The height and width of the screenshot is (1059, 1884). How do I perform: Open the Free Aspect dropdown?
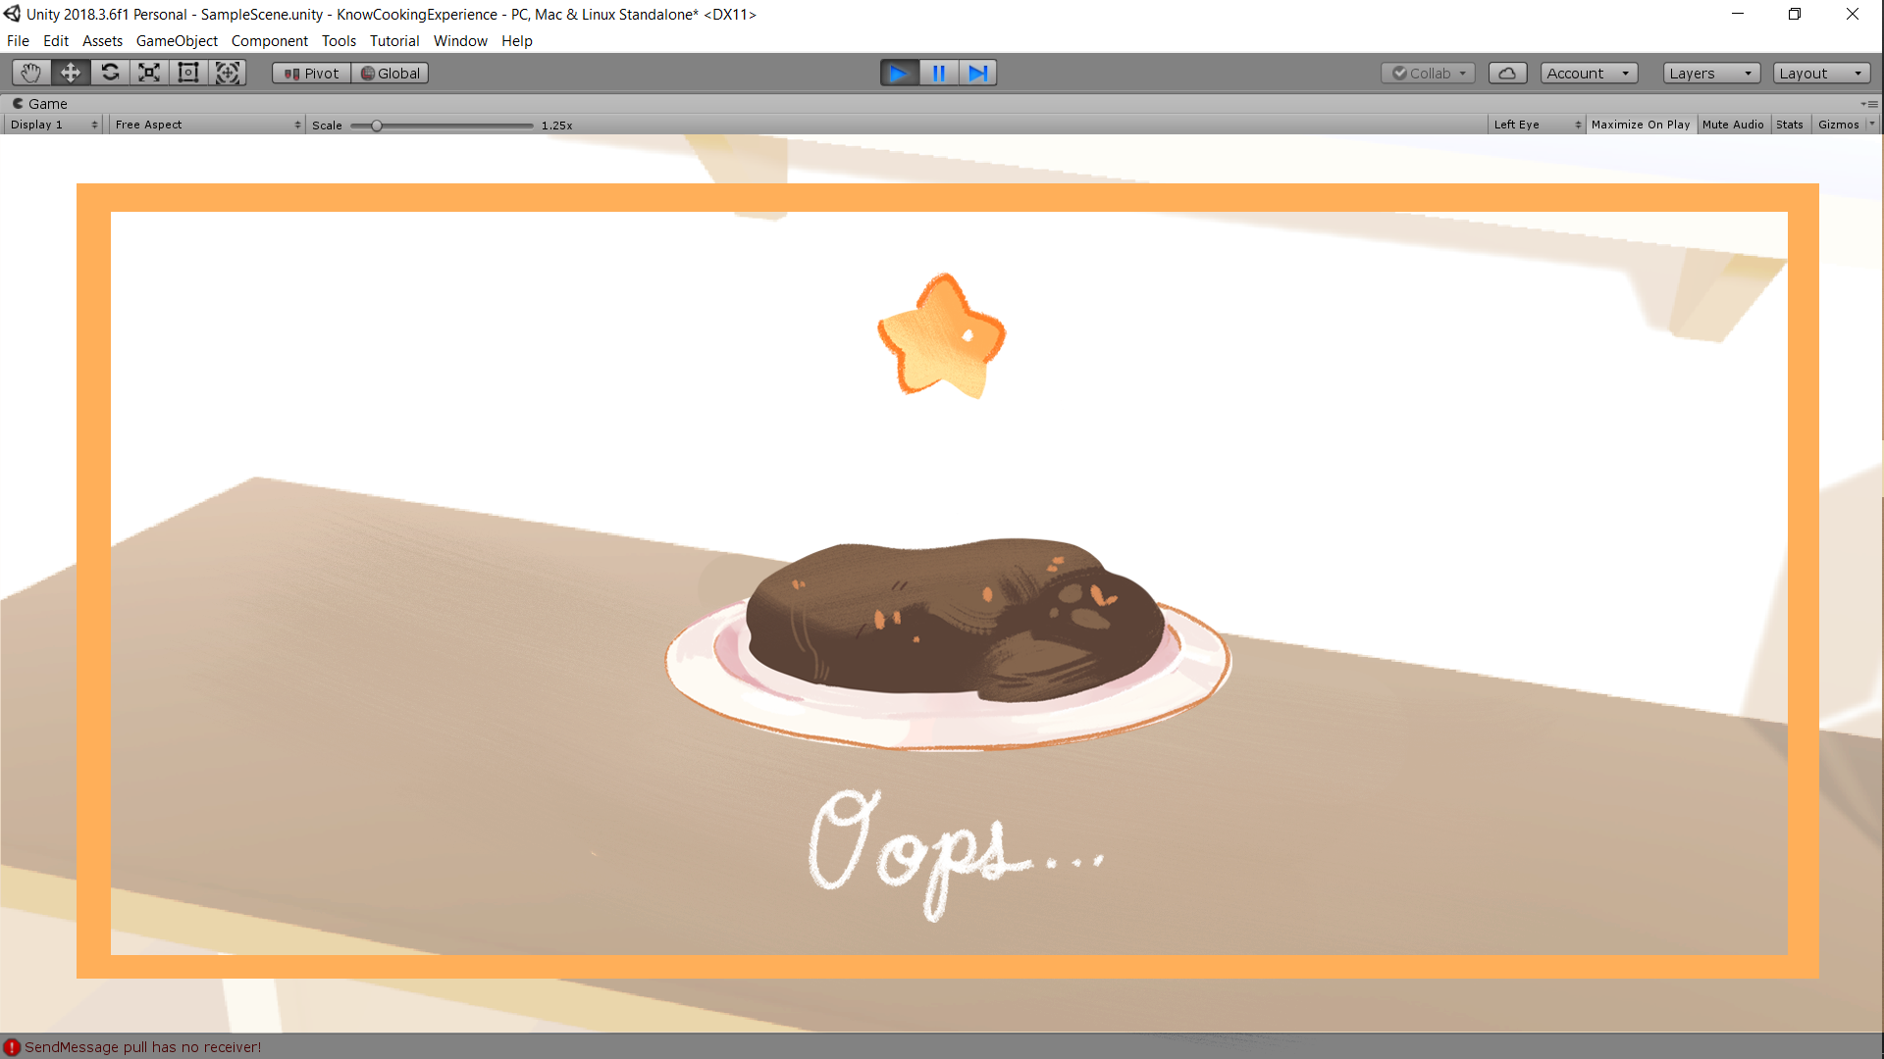(207, 125)
